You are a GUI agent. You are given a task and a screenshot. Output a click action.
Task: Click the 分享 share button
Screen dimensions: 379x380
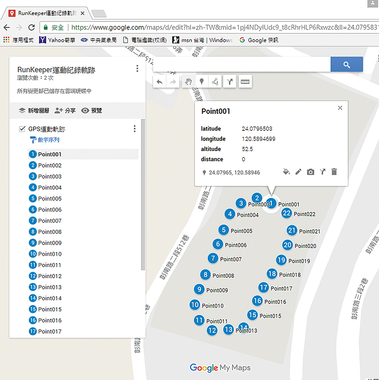pyautogui.click(x=65, y=111)
